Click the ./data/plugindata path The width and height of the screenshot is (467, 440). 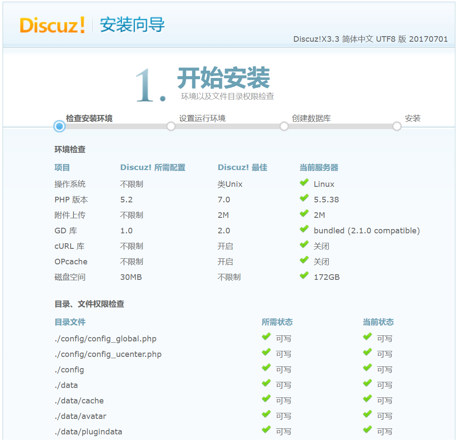click(89, 432)
